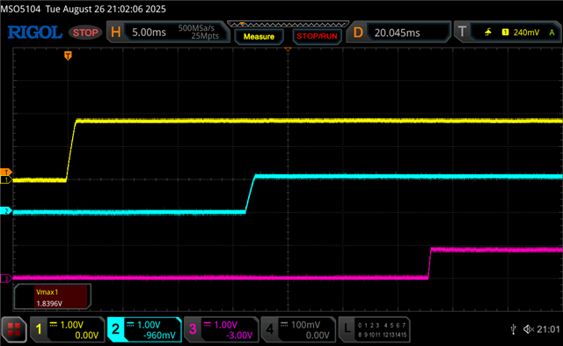Select channel 1 0.00V offset value
Screen dimensions: 563x346
pos(86,335)
